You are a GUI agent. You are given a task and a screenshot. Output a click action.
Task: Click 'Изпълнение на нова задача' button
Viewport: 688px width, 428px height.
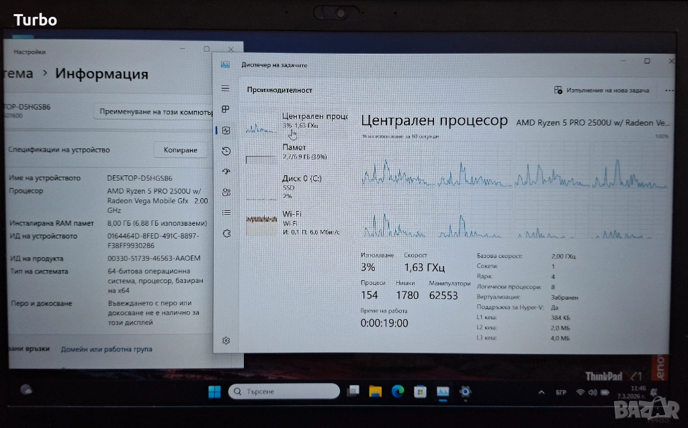pos(601,90)
